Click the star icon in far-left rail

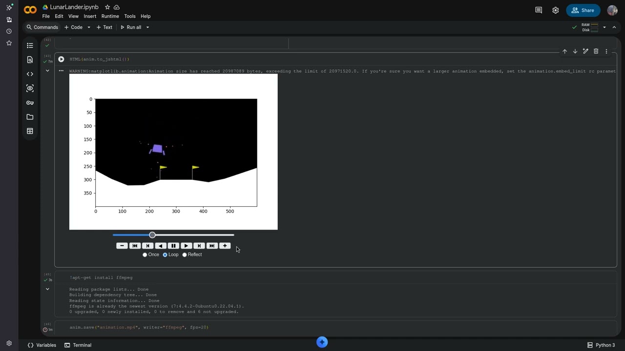pyautogui.click(x=9, y=43)
